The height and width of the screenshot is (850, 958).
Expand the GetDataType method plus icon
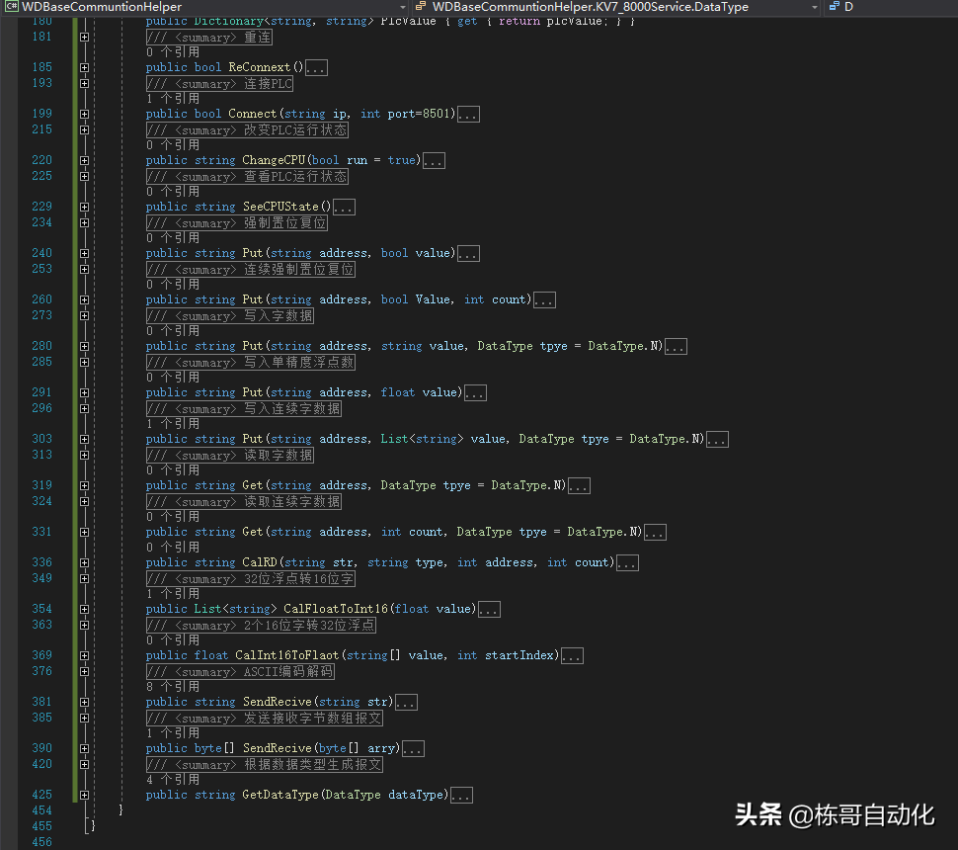[84, 795]
